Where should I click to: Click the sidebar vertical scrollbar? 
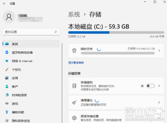point(62,83)
